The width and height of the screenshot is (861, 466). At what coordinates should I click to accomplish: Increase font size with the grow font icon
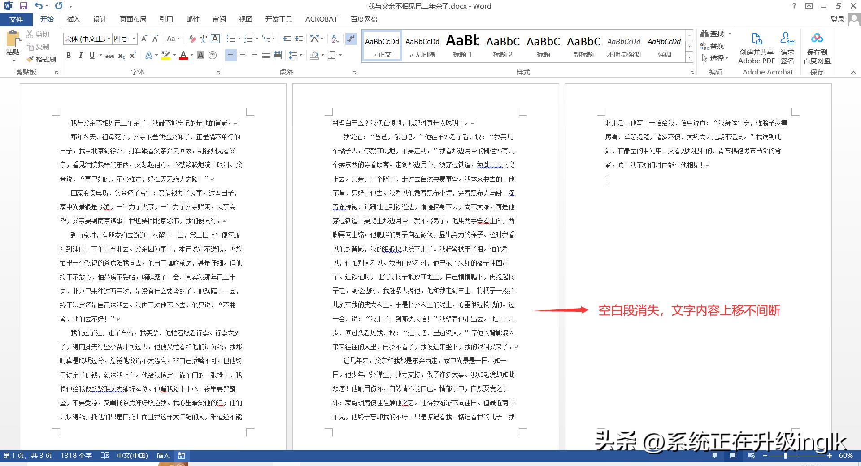pos(144,39)
